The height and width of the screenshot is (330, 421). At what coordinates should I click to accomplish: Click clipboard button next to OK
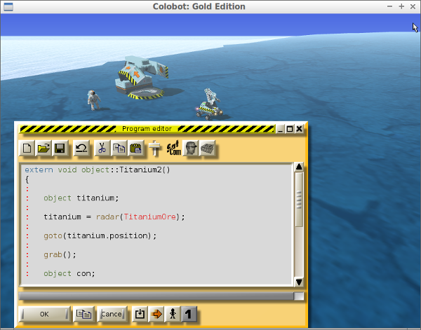pos(83,314)
